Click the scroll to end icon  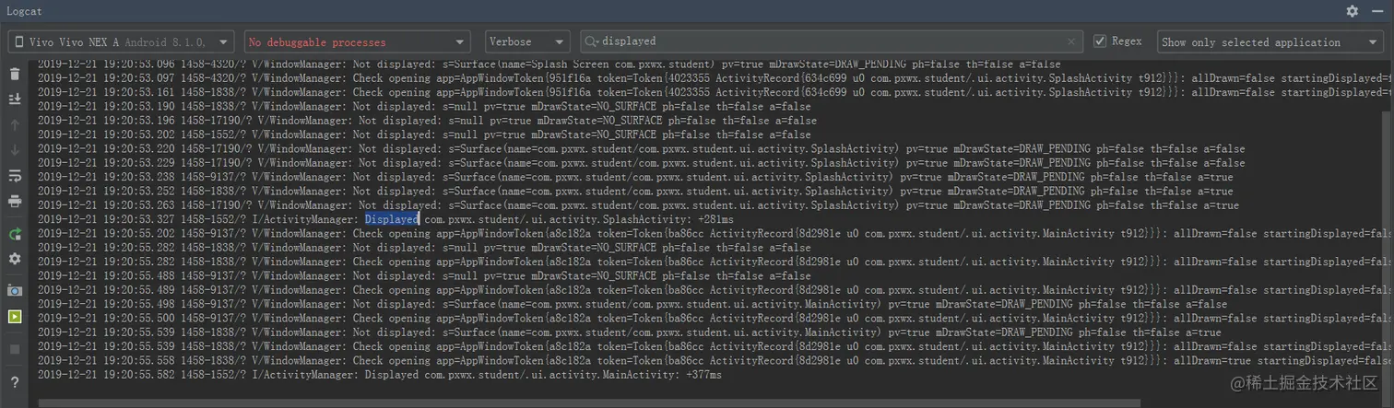click(x=14, y=99)
